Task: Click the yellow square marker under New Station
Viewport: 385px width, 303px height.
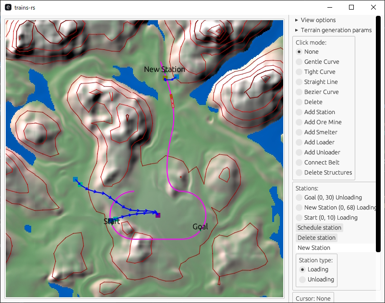Action: [x=165, y=78]
